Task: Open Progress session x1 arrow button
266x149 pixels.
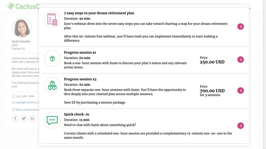Action: [241, 60]
